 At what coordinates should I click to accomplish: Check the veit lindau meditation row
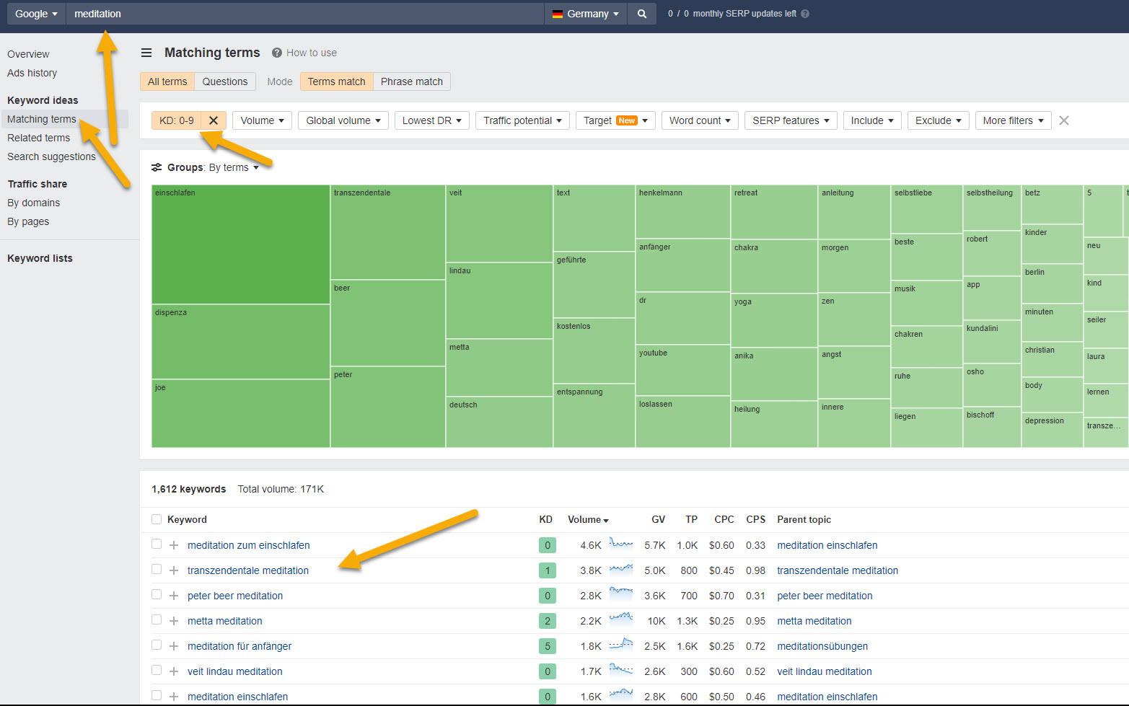[157, 671]
